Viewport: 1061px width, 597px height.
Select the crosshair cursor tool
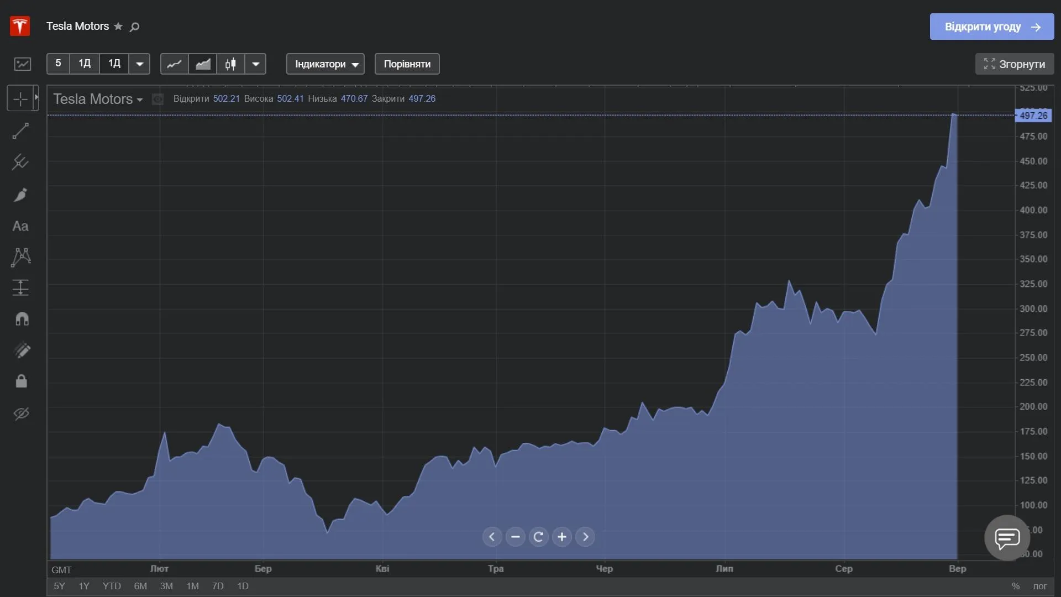(20, 98)
